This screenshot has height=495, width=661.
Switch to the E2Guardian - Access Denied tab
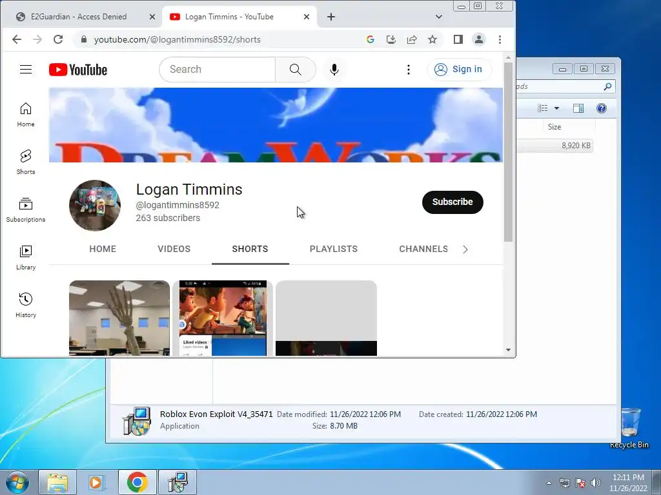[x=79, y=17]
